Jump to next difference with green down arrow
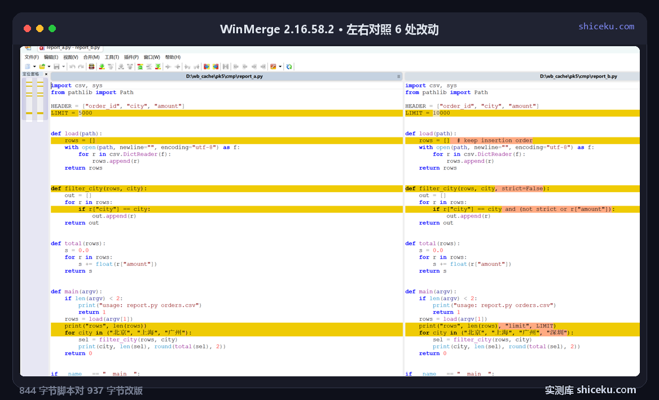 pos(102,66)
